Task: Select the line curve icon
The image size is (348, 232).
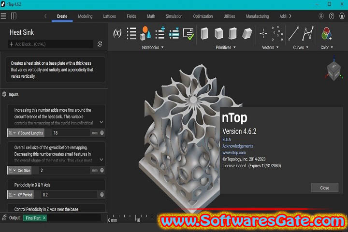Action: (x=293, y=33)
